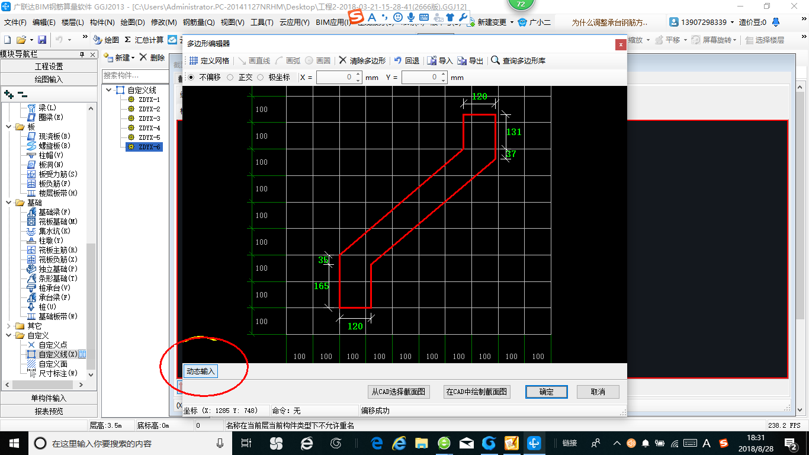Collapse the 自定义 folder in tree

[x=8, y=335]
